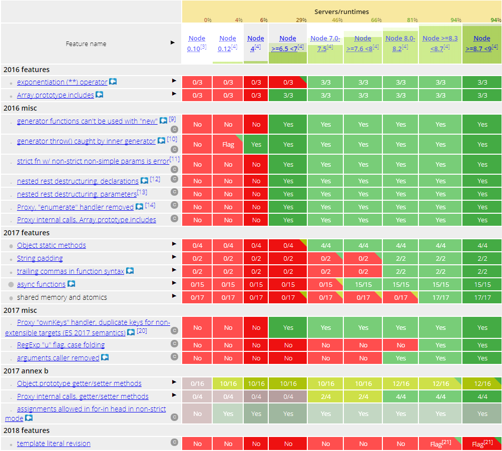
Task: Click 'c' icon on Proxy internal calls, Array.prototype.includes
Action: [x=174, y=218]
